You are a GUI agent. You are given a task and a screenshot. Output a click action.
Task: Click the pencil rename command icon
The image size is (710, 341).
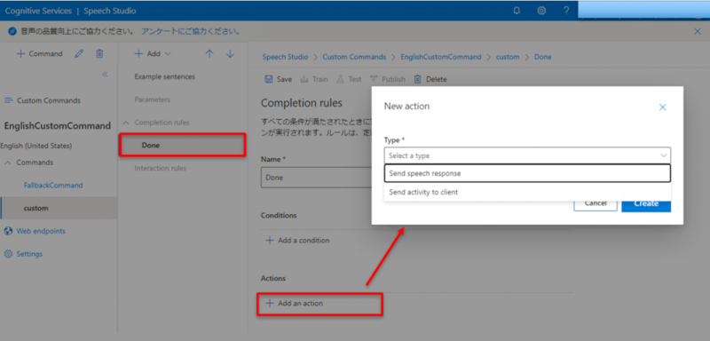tap(79, 53)
